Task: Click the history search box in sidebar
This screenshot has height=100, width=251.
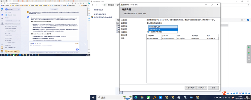Action: (11, 20)
